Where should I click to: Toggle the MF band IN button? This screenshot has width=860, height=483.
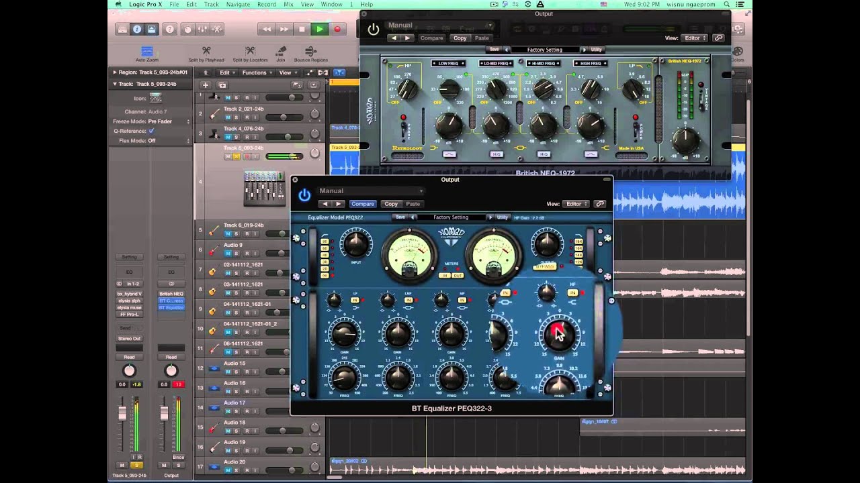462,300
